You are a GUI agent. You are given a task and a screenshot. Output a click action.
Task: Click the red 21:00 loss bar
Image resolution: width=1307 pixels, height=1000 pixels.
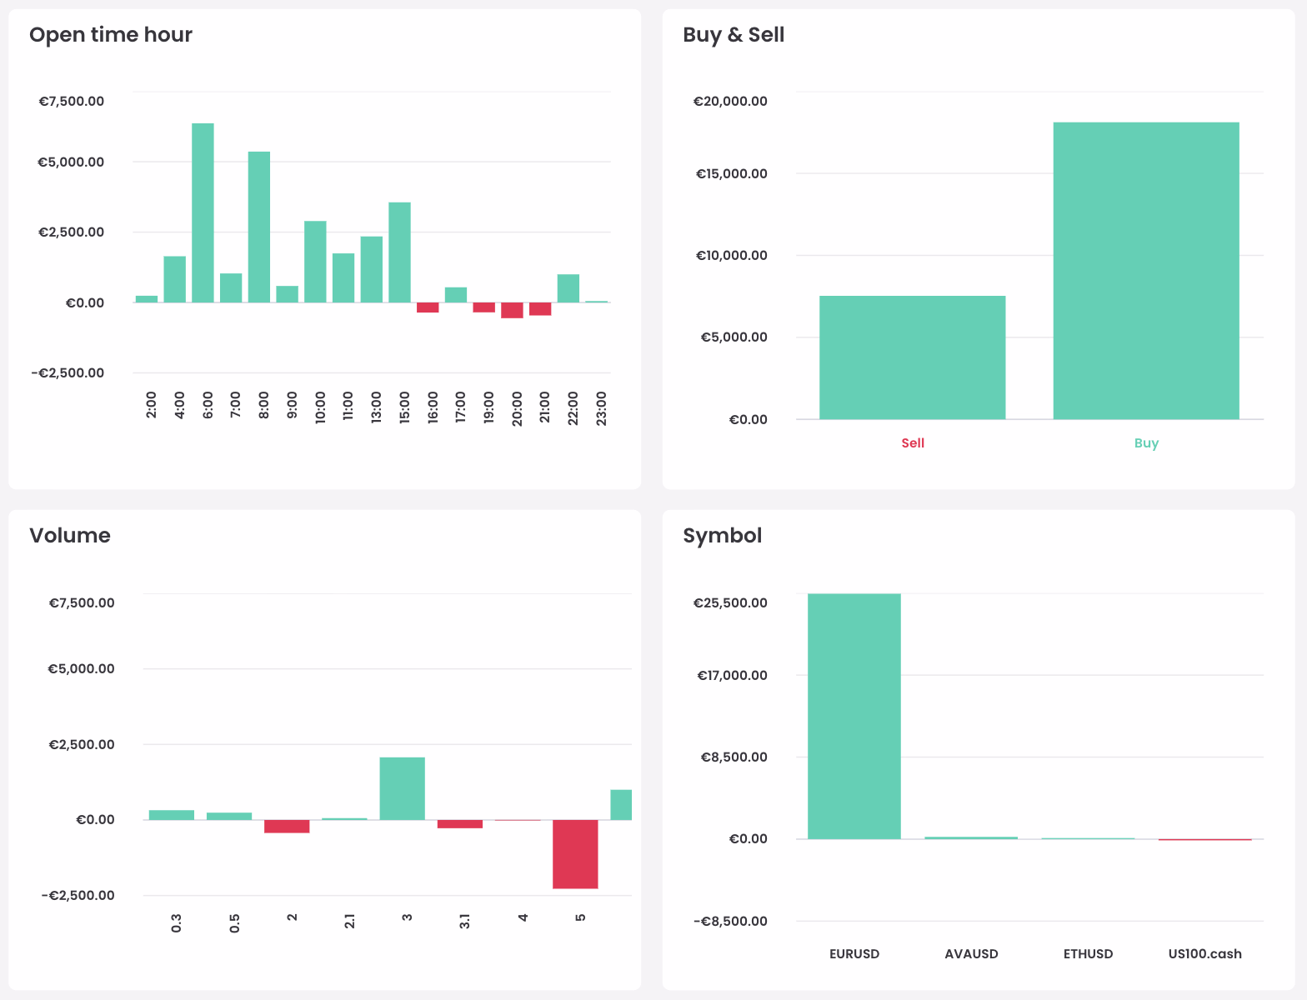click(540, 309)
